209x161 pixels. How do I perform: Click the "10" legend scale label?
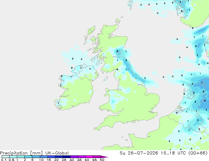41,160
